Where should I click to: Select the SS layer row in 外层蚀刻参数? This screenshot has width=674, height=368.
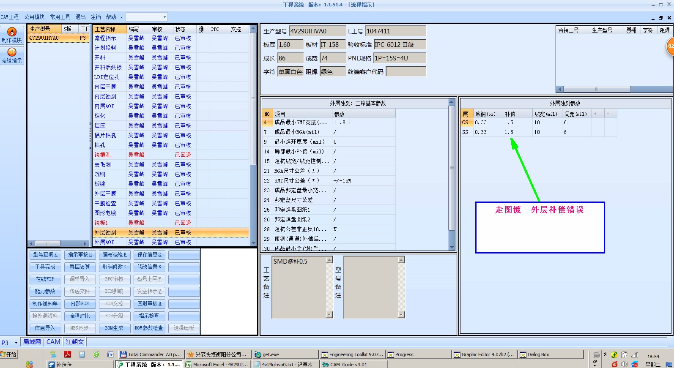pos(539,132)
